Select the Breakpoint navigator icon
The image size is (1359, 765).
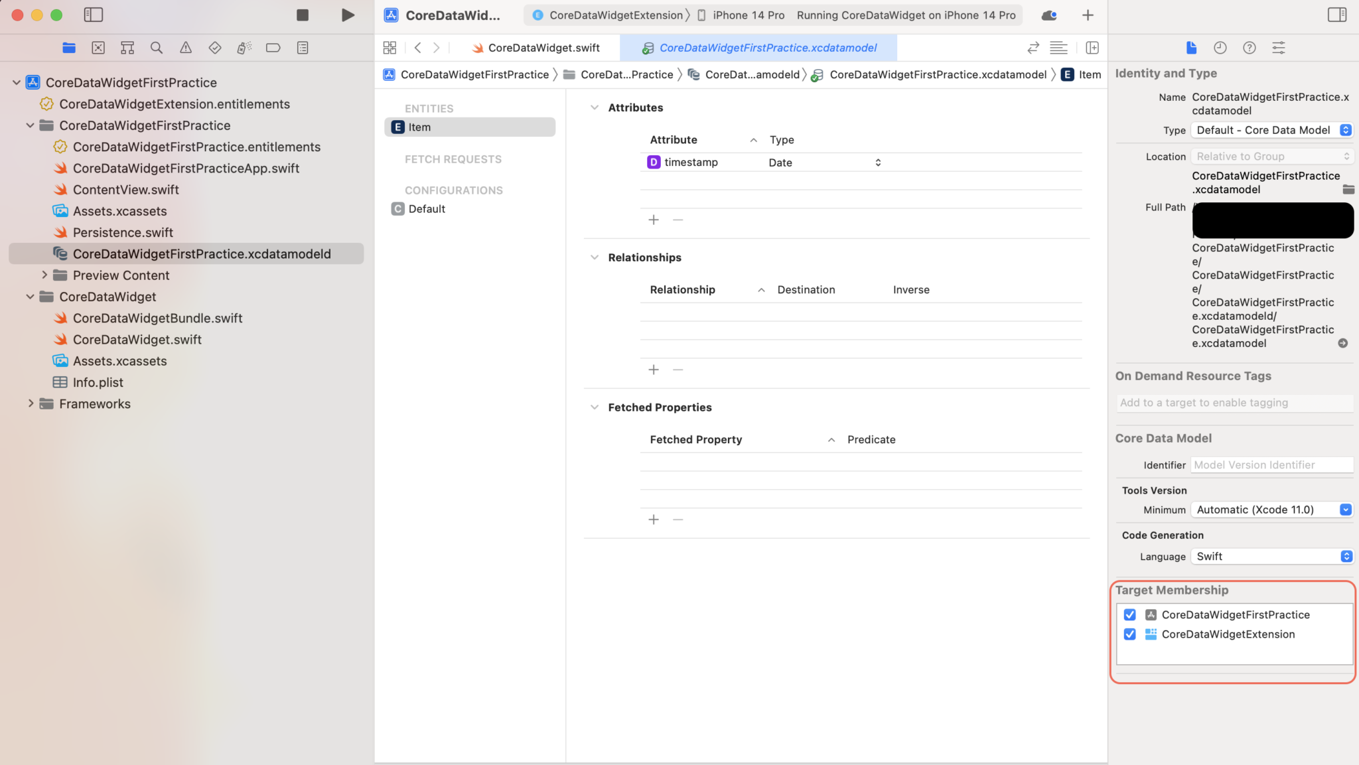[x=273, y=47]
